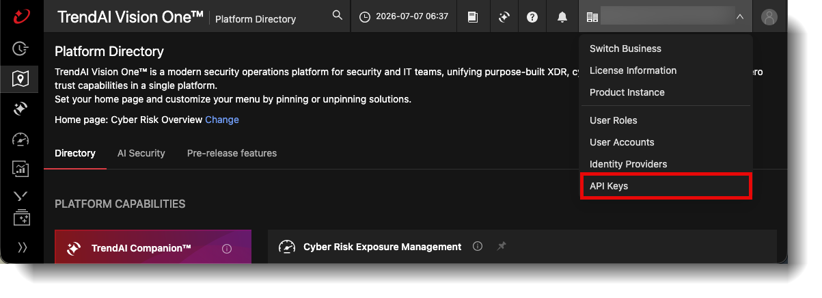Switch to the AI Security tab
This screenshot has width=822, height=298.
(x=141, y=153)
